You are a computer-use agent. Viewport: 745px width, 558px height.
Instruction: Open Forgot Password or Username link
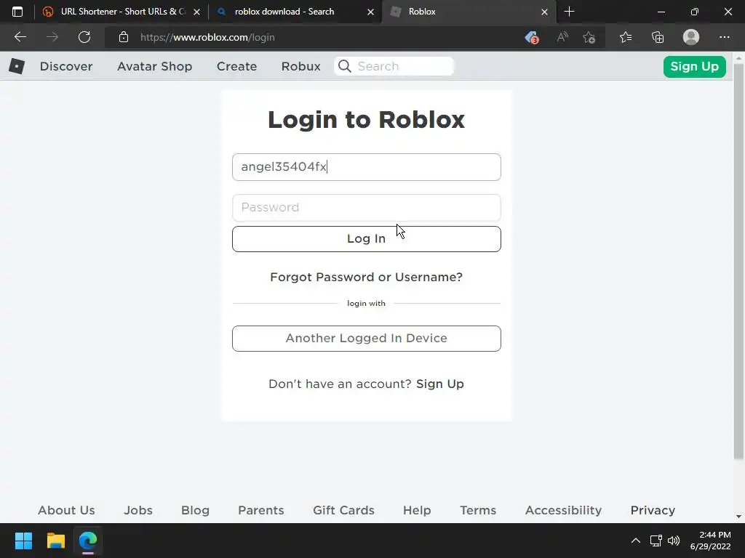click(x=366, y=277)
